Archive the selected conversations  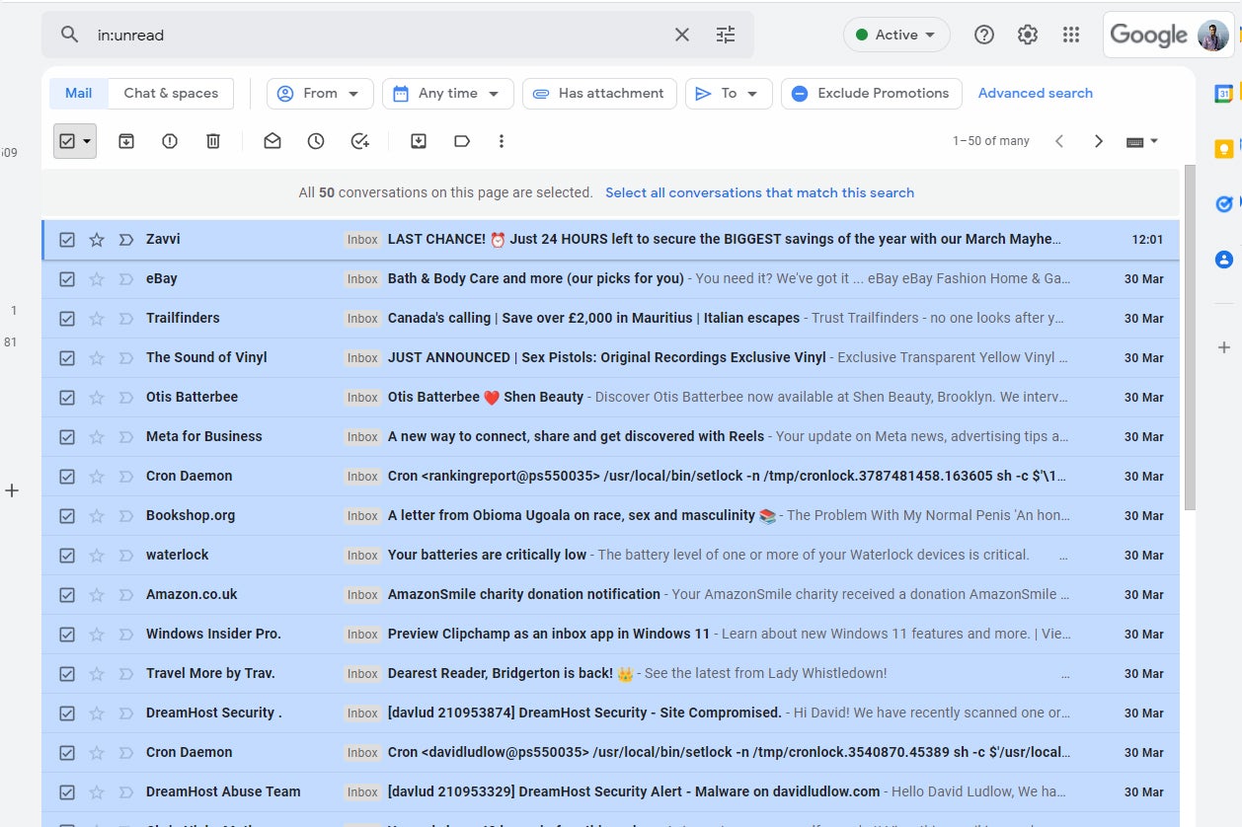(x=126, y=141)
